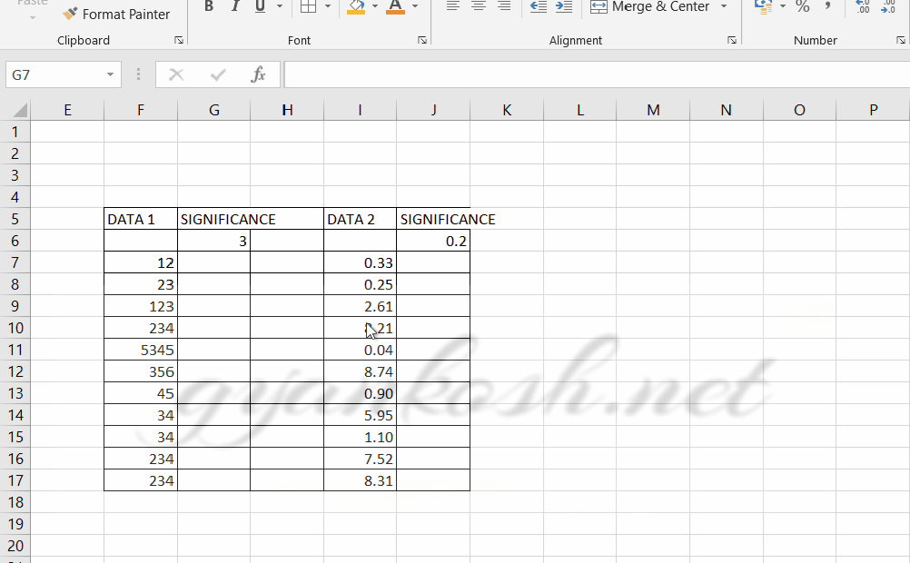Open the Borders dropdown arrow

click(x=327, y=7)
